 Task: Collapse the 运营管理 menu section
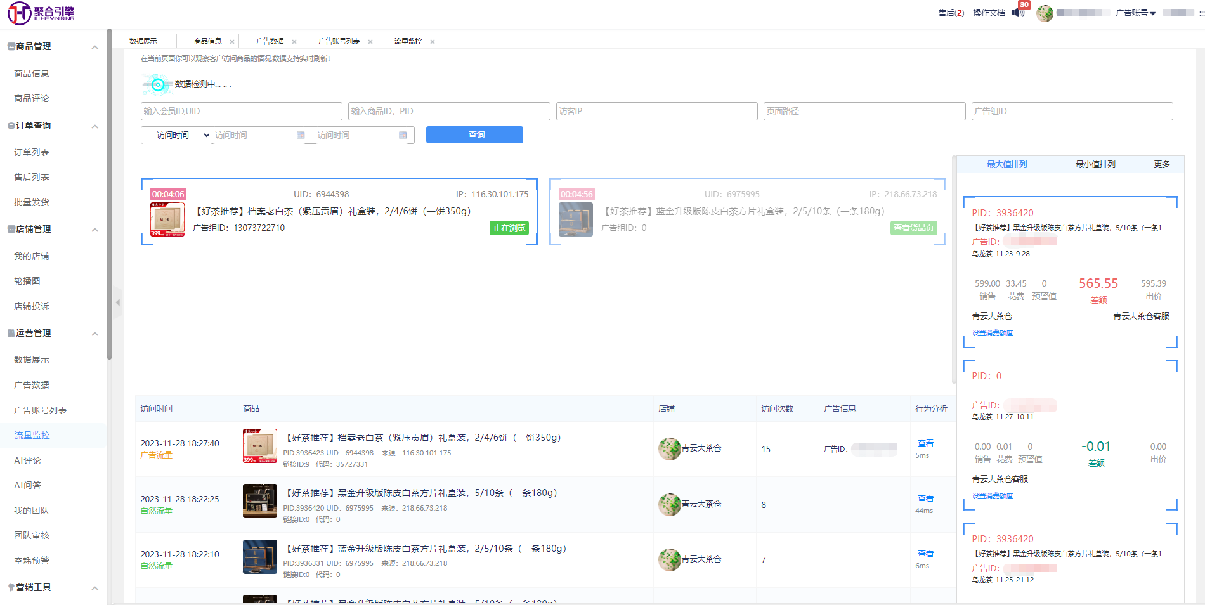tap(94, 334)
